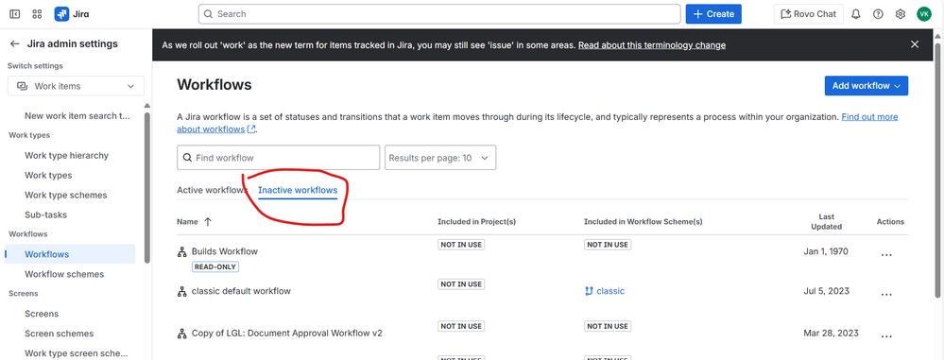Click the Included in Workflow Scheme(s) header
Viewport: 944px width, 360px height.
point(643,222)
